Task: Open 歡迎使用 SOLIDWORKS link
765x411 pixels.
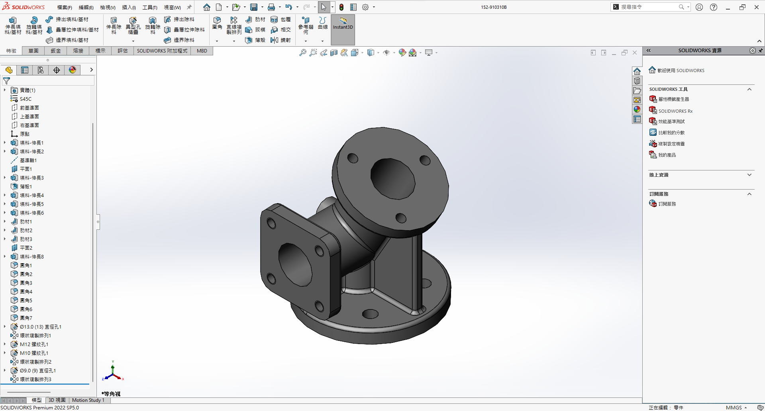Action: coord(677,70)
